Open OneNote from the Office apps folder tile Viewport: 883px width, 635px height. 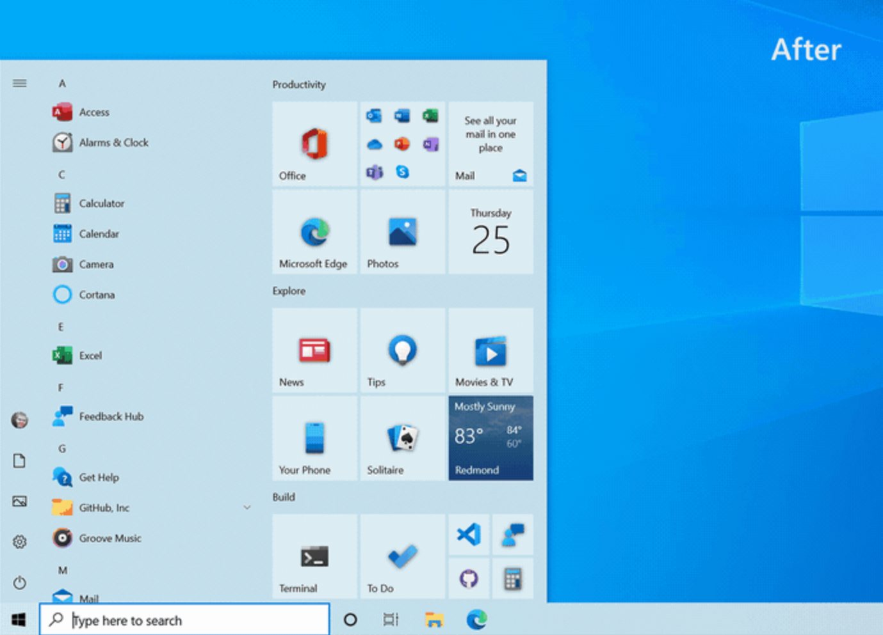tap(430, 144)
